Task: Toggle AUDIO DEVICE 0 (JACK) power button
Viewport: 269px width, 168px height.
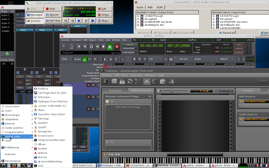Action: coord(241,119)
